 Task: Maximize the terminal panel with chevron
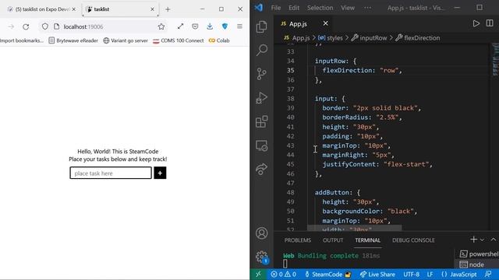pos(494,240)
